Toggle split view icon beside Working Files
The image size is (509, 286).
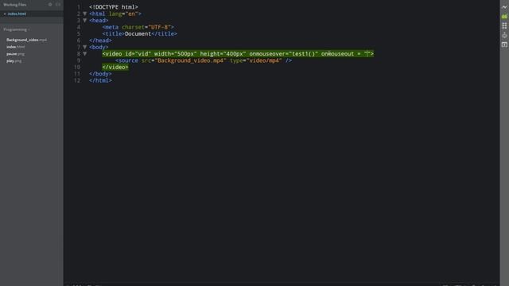(58, 5)
